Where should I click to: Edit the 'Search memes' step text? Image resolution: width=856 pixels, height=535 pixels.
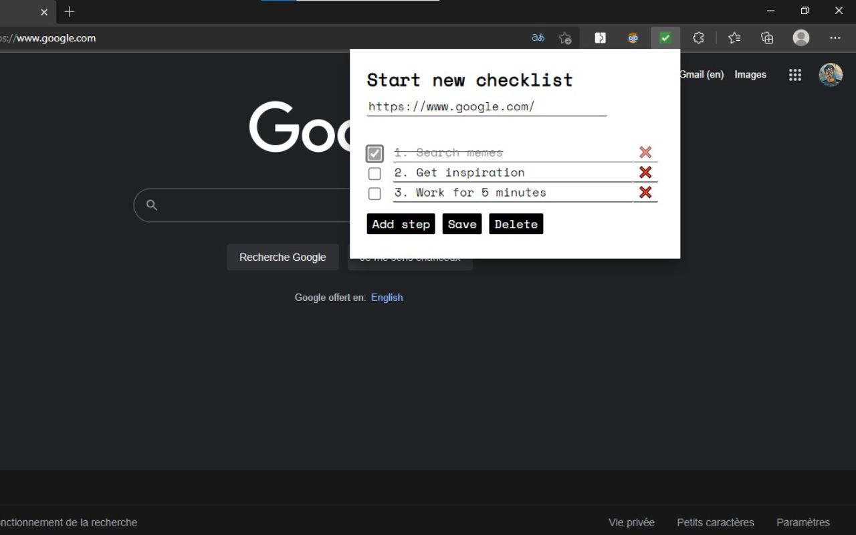(x=513, y=152)
